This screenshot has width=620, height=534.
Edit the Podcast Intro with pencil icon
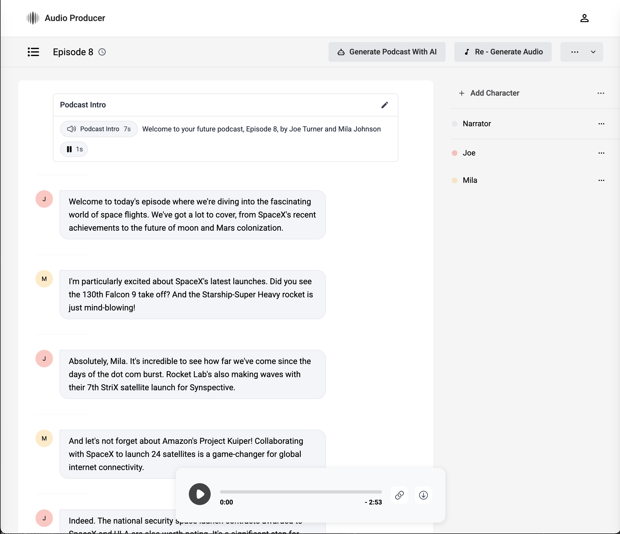coord(385,105)
